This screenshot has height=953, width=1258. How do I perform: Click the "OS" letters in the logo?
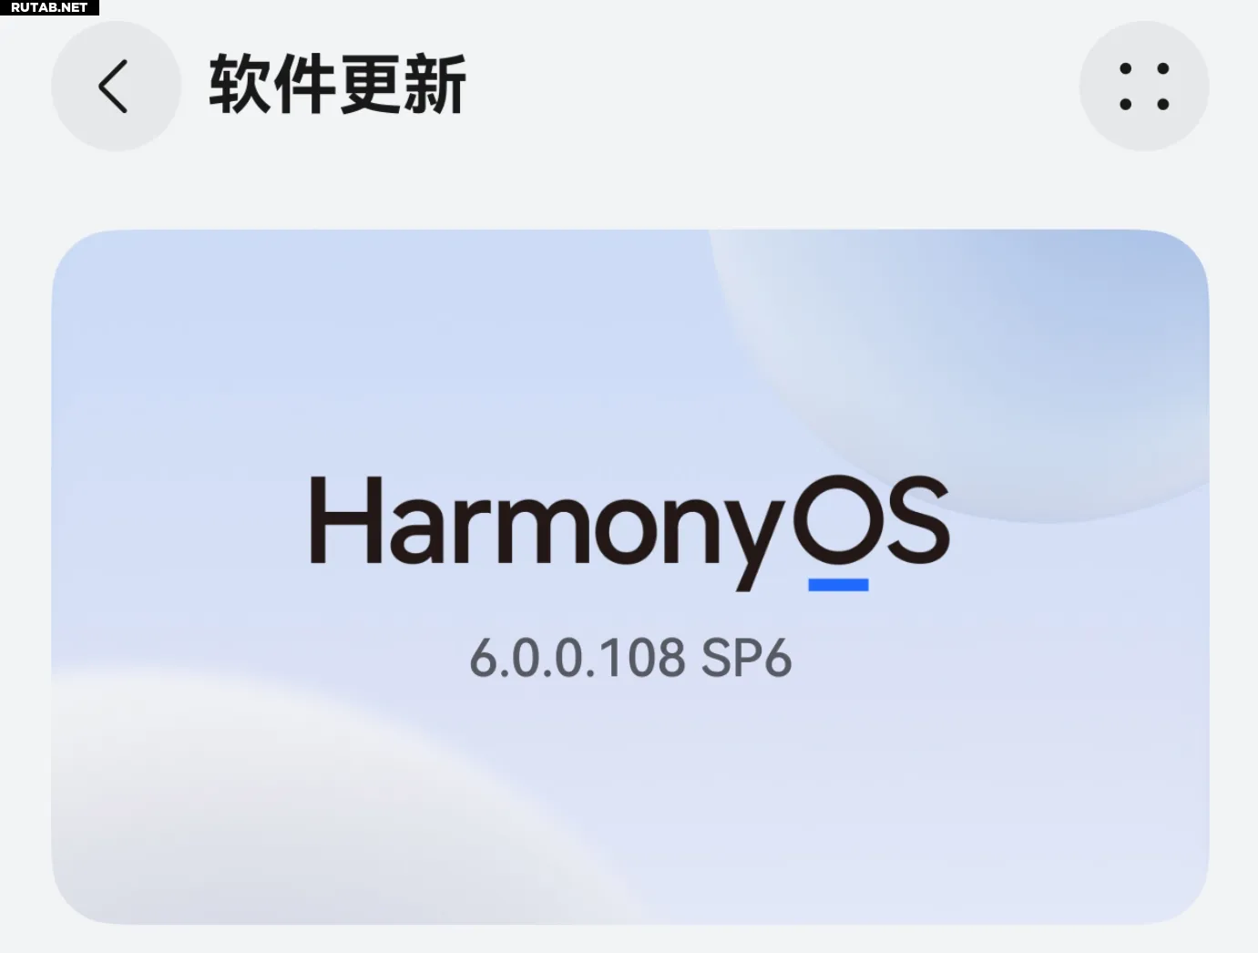pyautogui.click(x=872, y=519)
